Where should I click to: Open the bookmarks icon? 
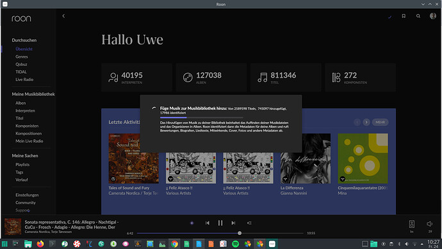coord(404,16)
